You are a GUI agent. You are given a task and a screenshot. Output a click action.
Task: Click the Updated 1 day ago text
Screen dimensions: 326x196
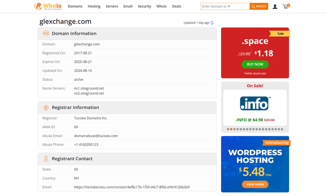tap(196, 23)
